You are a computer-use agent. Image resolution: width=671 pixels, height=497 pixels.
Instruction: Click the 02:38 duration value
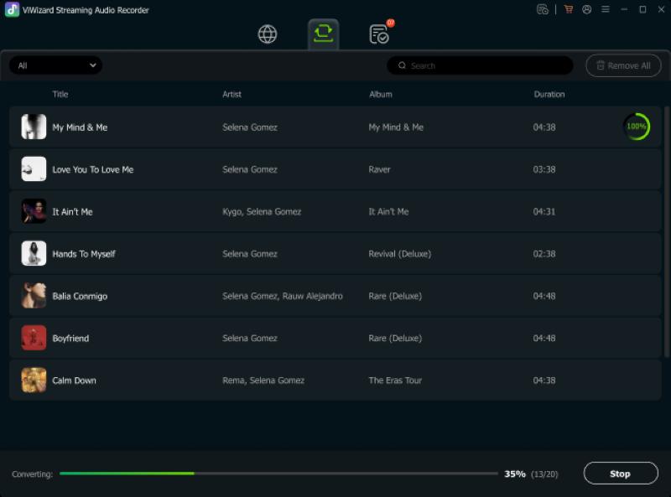point(544,254)
